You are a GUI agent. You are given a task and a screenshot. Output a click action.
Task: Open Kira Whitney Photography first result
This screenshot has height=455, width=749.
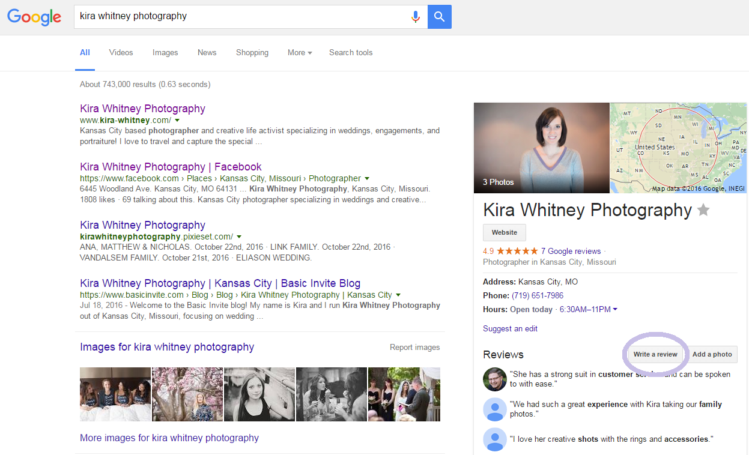142,109
